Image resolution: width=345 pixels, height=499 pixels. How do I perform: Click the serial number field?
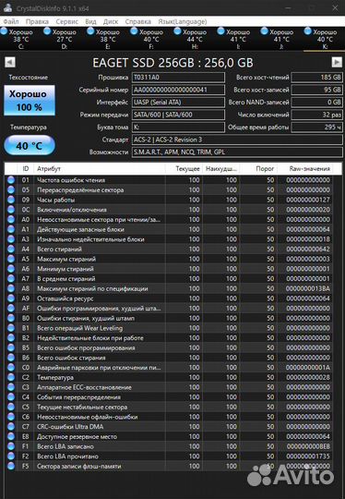coord(178,90)
